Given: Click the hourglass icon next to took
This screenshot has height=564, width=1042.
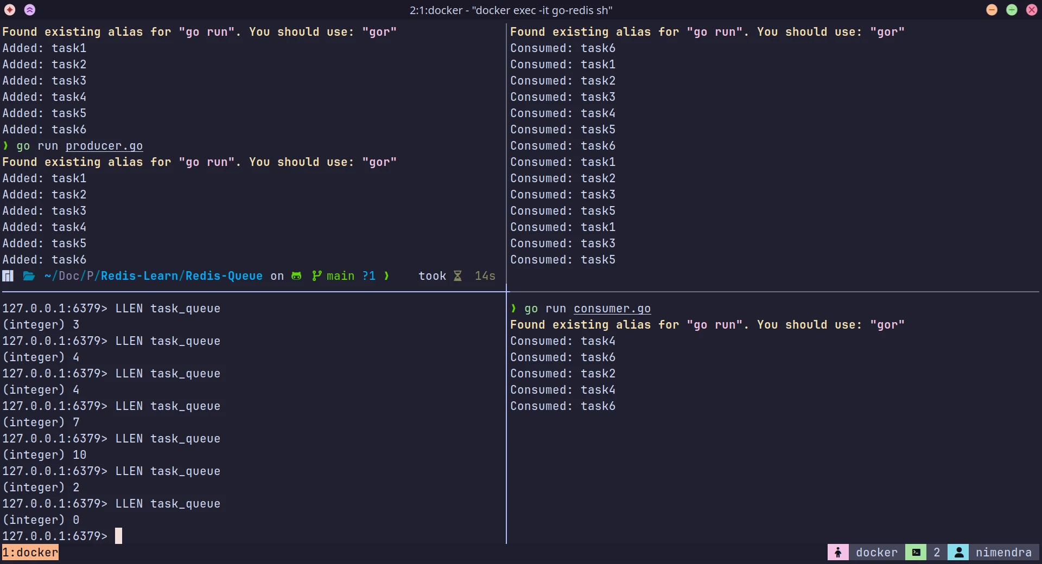Looking at the screenshot, I should click(458, 276).
